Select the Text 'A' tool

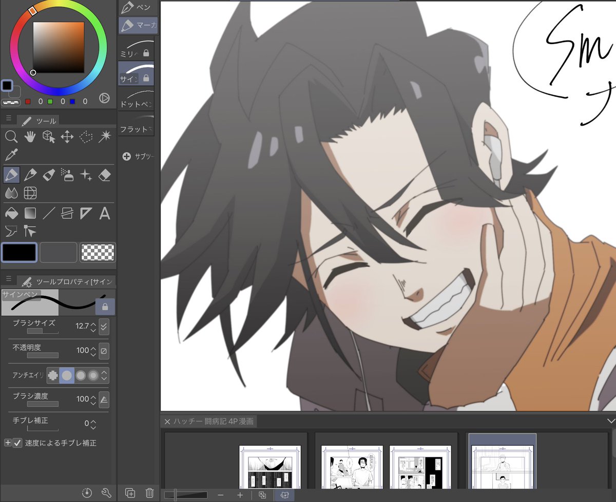(105, 213)
